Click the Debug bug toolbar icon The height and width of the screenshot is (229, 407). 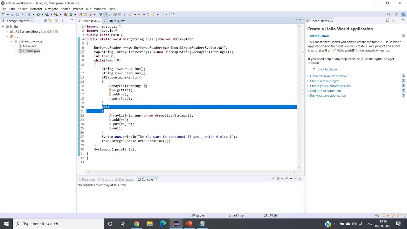[x=29, y=14]
